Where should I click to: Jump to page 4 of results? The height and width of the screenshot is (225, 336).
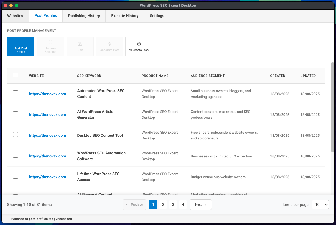(183, 205)
